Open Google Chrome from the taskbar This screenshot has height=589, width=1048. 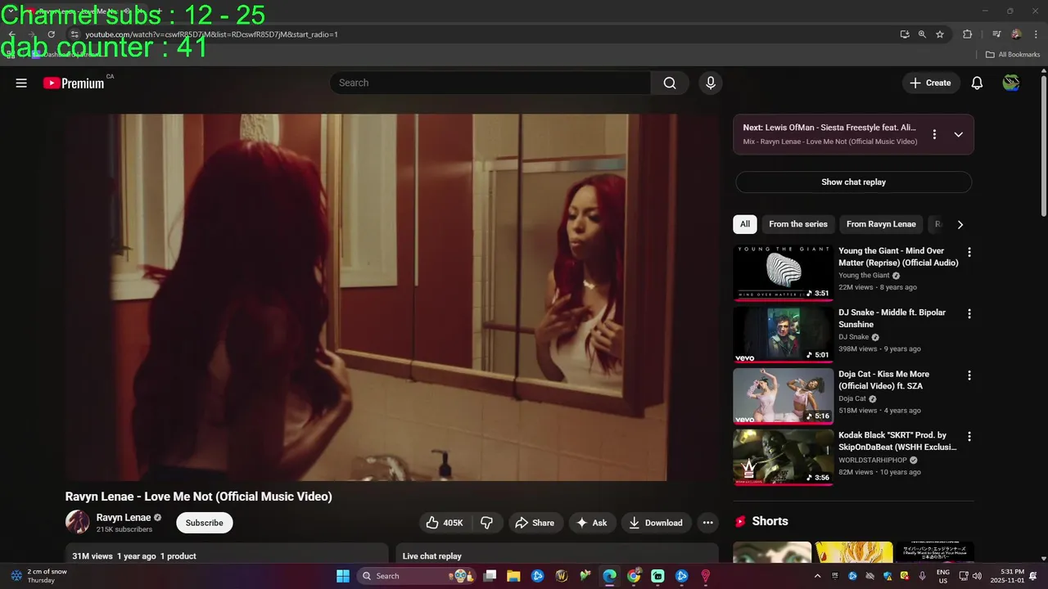[634, 576]
